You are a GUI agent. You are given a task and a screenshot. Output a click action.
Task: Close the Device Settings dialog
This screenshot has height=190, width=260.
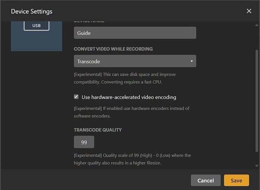click(249, 11)
